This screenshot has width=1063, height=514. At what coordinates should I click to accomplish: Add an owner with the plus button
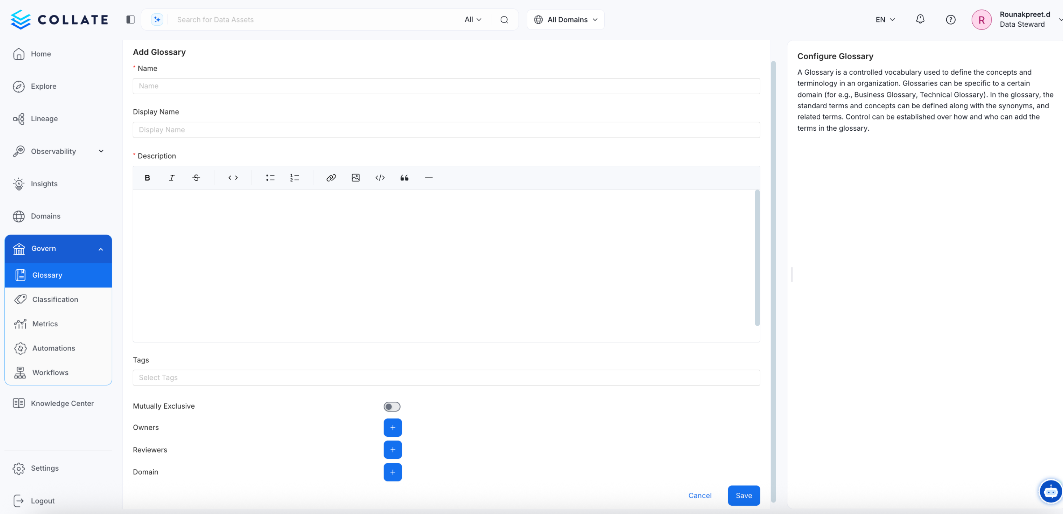(392, 427)
